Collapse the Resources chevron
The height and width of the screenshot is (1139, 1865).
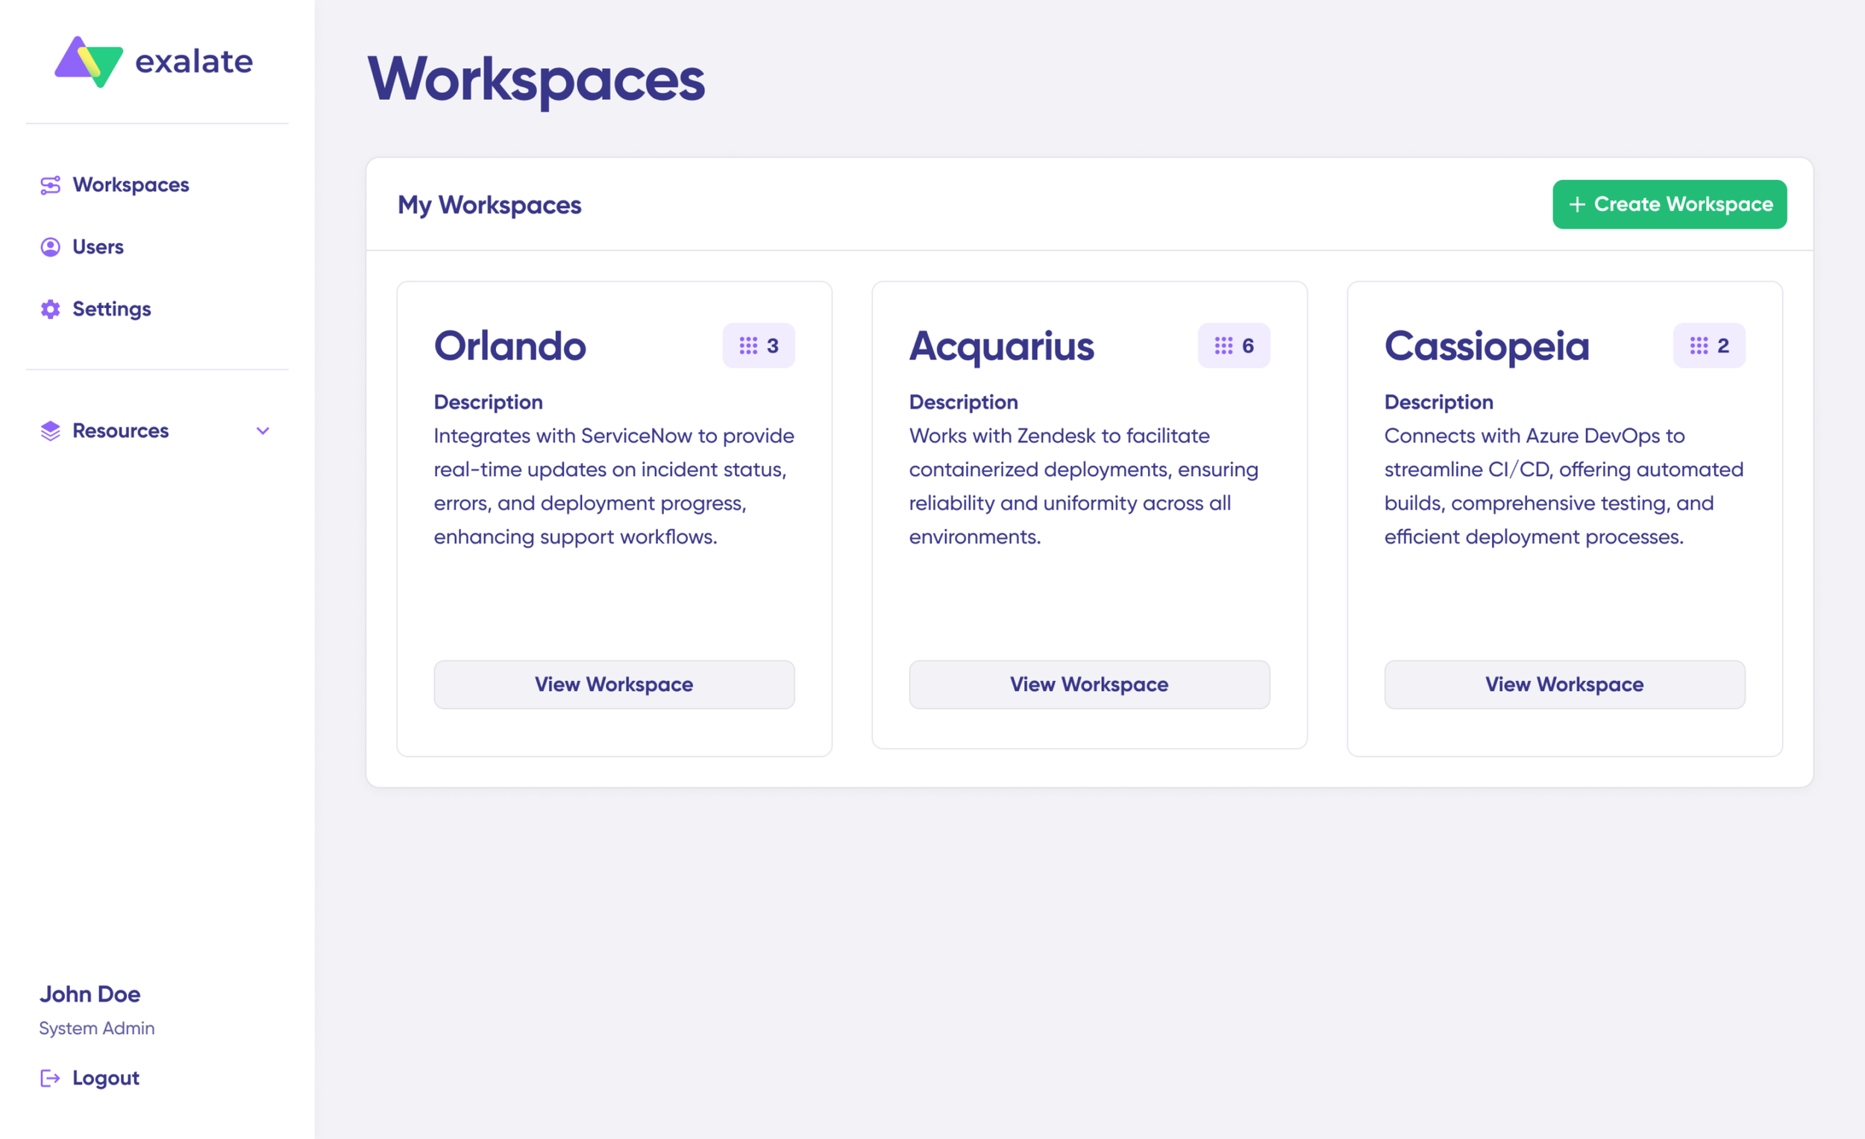coord(263,430)
